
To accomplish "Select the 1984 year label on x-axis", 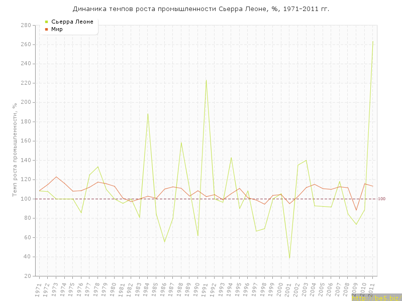I will [x=147, y=289].
